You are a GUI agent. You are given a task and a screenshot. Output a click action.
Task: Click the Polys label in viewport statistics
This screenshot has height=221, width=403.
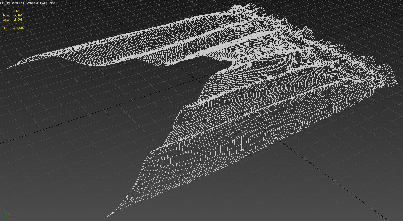(6, 15)
